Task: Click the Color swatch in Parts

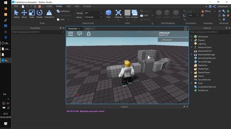Action: 127,13
